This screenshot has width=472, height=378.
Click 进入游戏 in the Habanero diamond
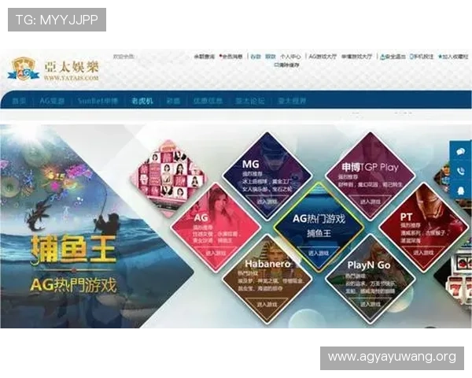click(x=267, y=305)
